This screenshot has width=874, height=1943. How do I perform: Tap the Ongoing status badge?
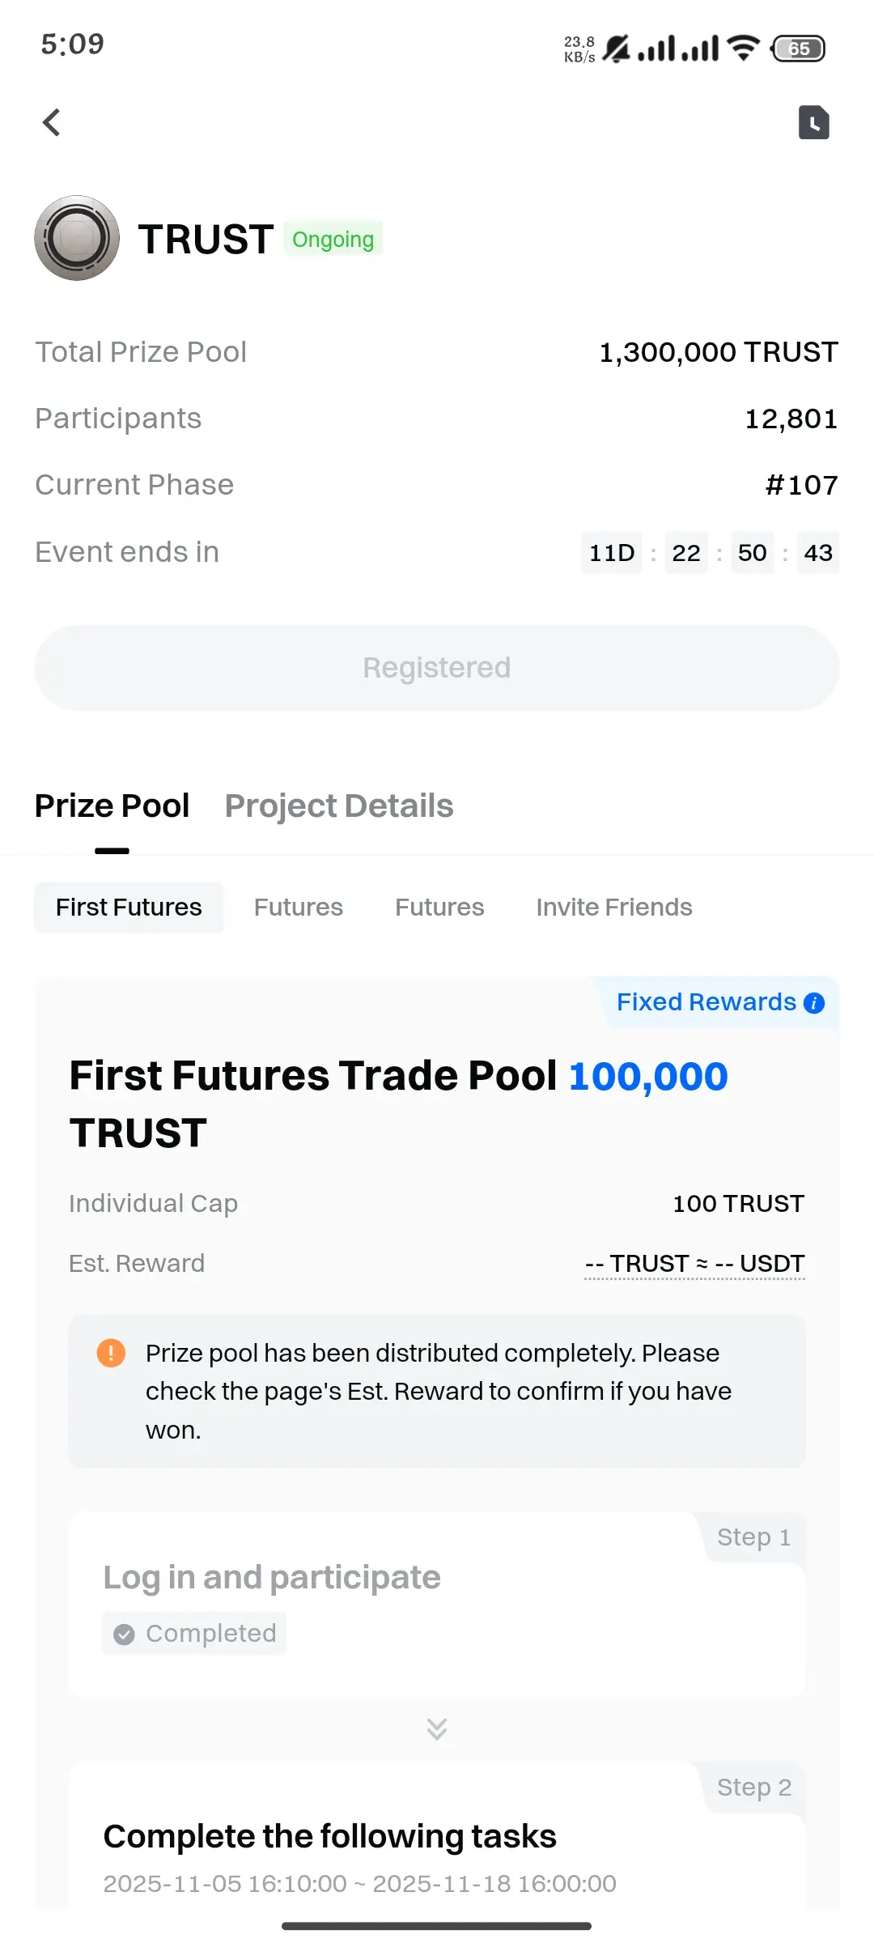pos(333,239)
